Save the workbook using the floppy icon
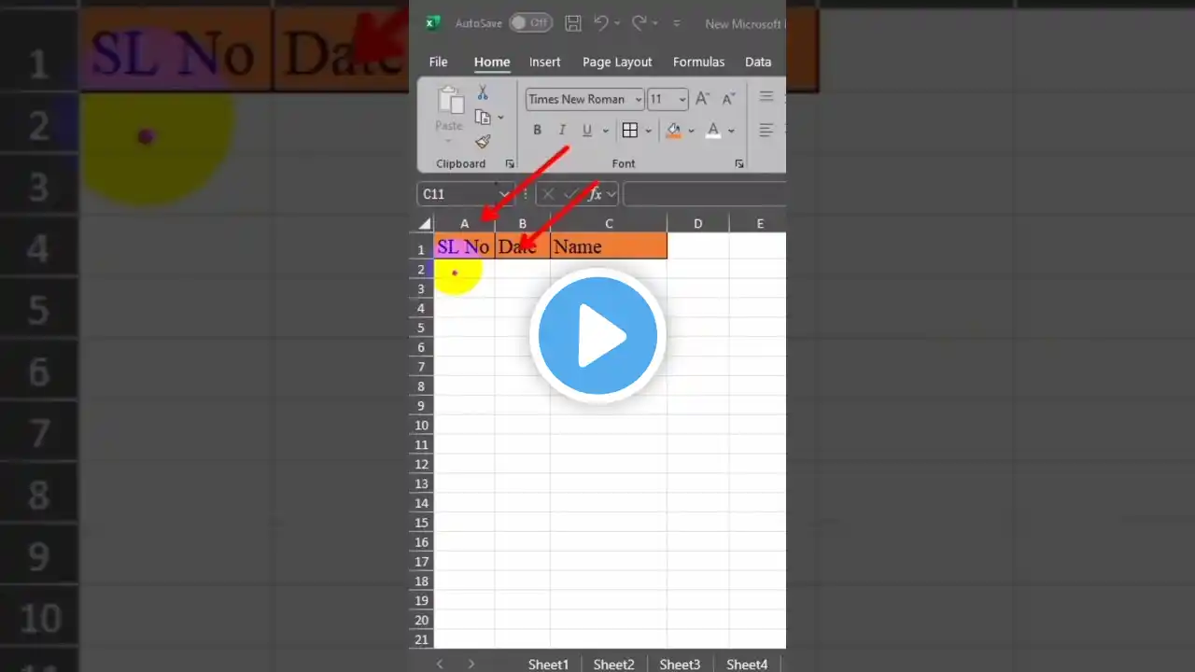 (x=573, y=23)
